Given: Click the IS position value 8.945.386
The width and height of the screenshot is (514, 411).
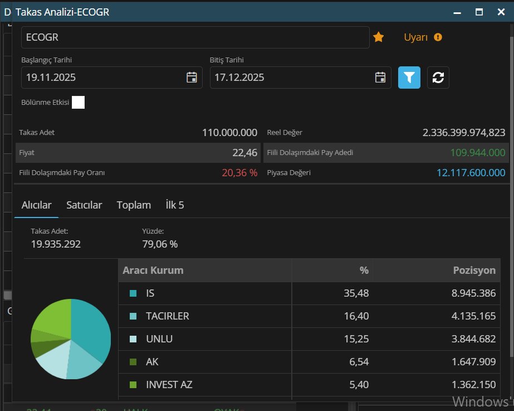Looking at the screenshot, I should click(474, 293).
